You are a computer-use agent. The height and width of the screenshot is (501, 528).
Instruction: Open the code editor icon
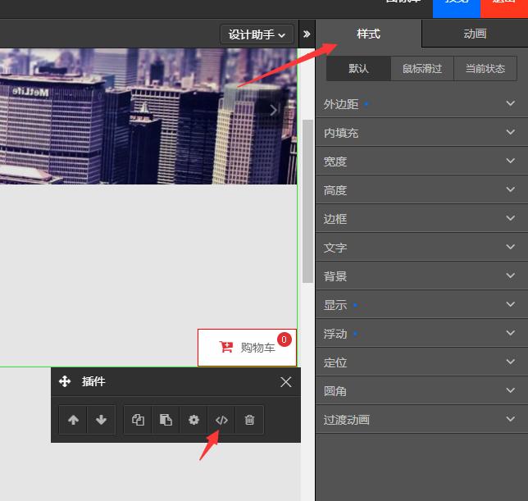coord(221,420)
